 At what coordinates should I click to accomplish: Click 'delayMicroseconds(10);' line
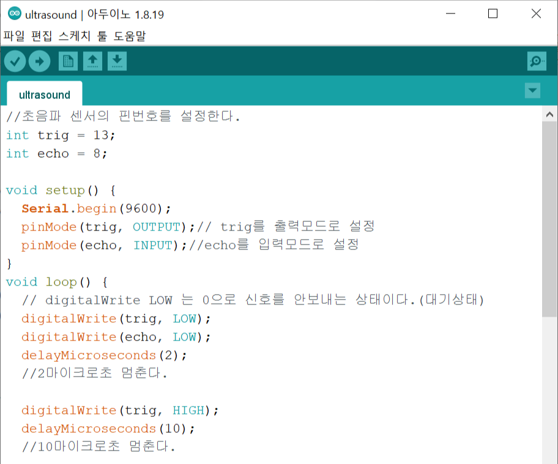108,429
